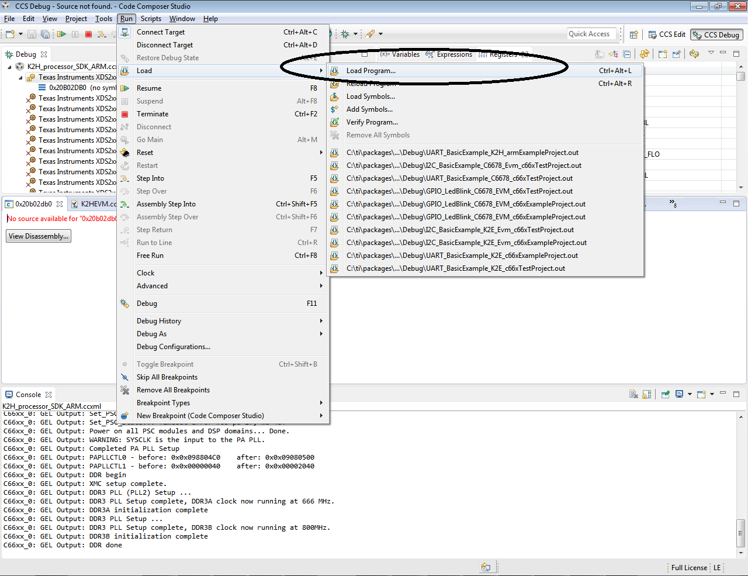
Task: Click the Suspend pause icon in toolbar
Action: [74, 34]
